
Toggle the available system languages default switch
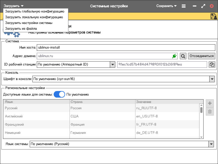pyautogui.click(x=59, y=95)
